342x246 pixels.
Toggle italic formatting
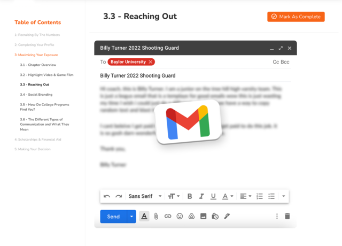[x=201, y=196]
